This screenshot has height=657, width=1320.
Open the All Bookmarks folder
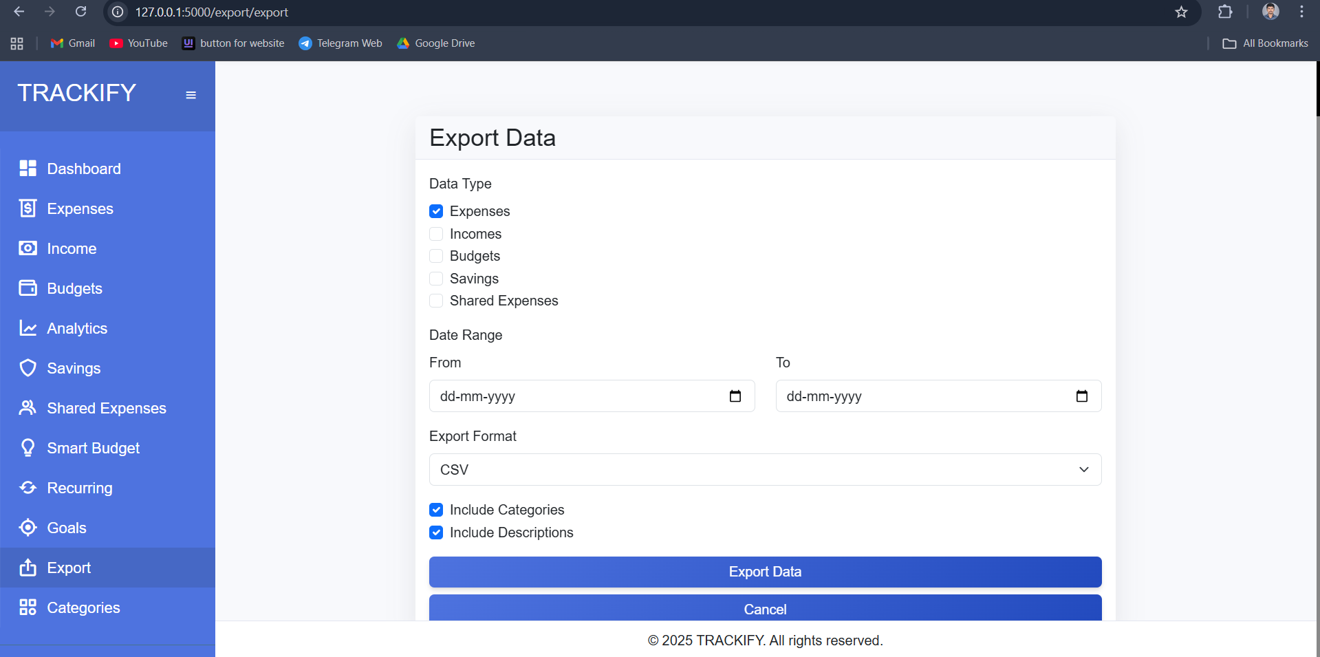click(x=1265, y=43)
